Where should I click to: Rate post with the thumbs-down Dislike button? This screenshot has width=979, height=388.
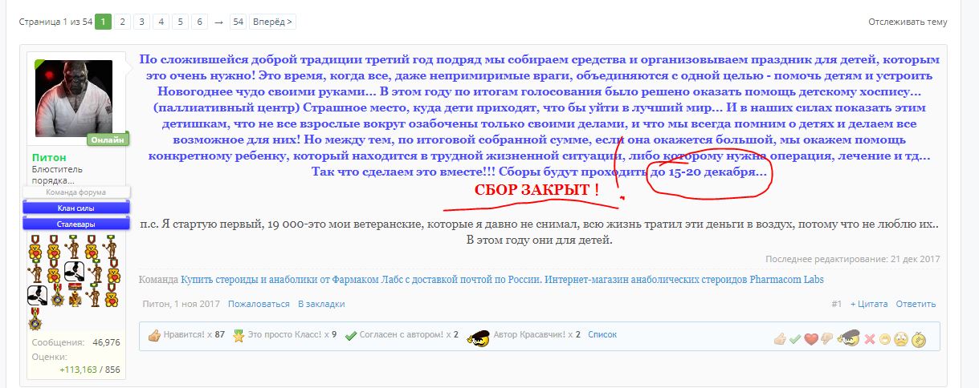click(826, 339)
